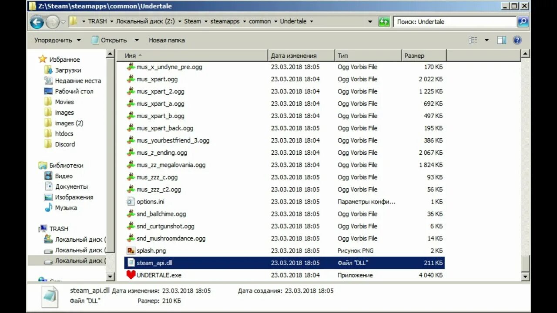Click the options.ini file icon
Image resolution: width=557 pixels, height=313 pixels.
point(131,201)
